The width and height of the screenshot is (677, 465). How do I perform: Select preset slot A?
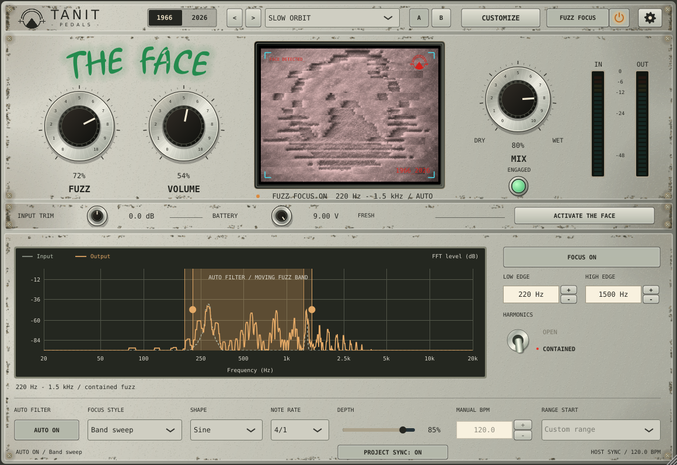click(419, 18)
